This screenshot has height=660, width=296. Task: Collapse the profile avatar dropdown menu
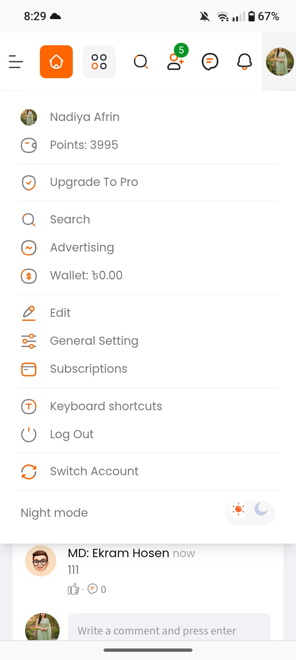click(x=280, y=62)
